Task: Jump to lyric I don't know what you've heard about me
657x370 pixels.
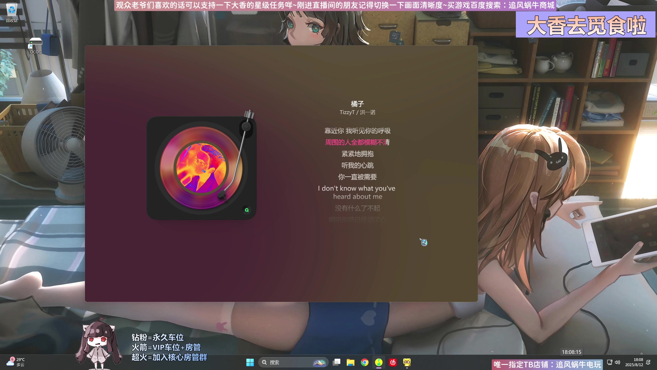Action: click(356, 192)
